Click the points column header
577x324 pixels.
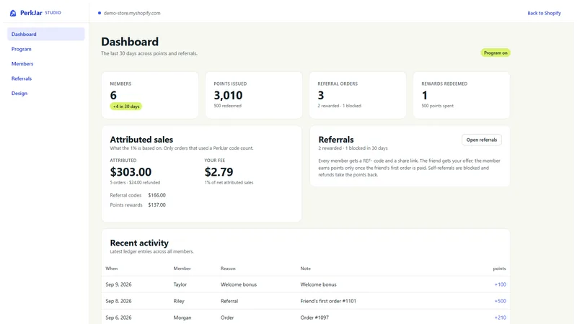(x=499, y=269)
